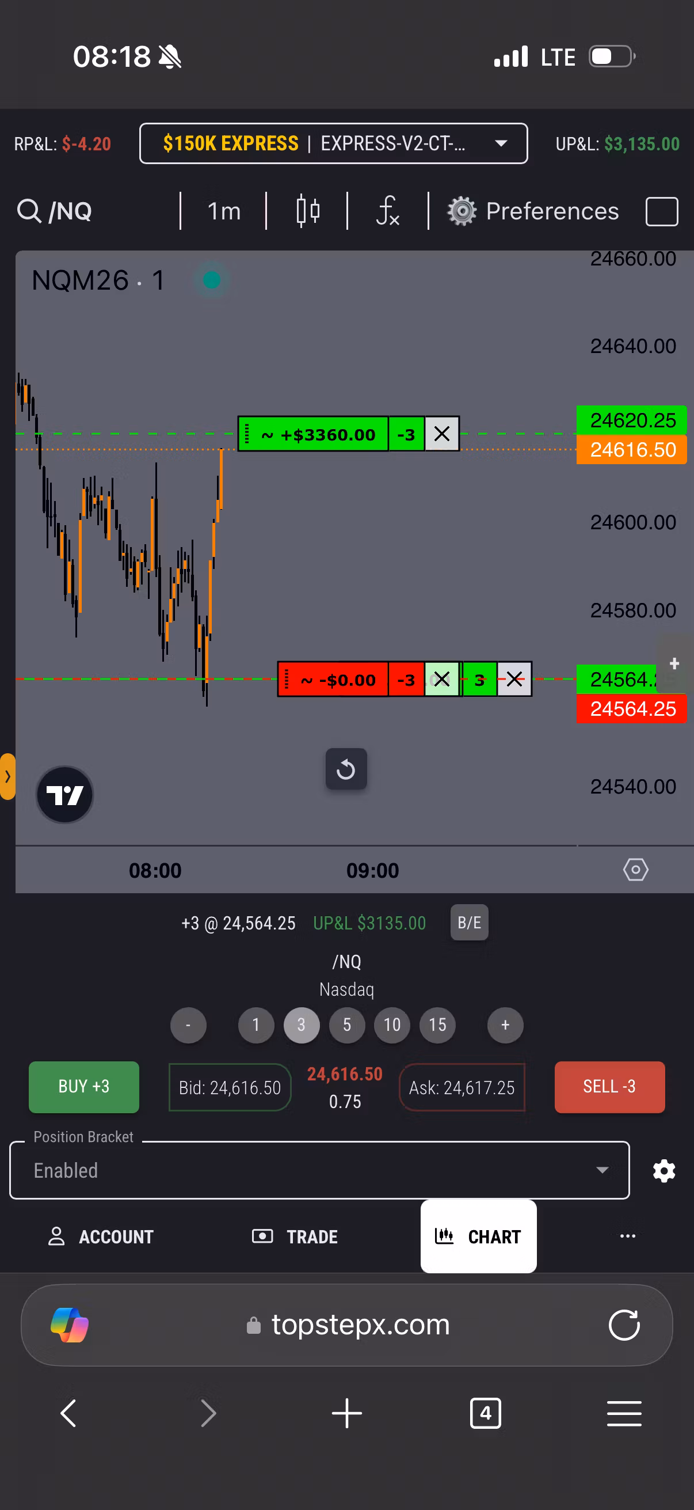Reset the chart view with the reload arrow
Image resolution: width=694 pixels, height=1510 pixels.
pyautogui.click(x=346, y=769)
